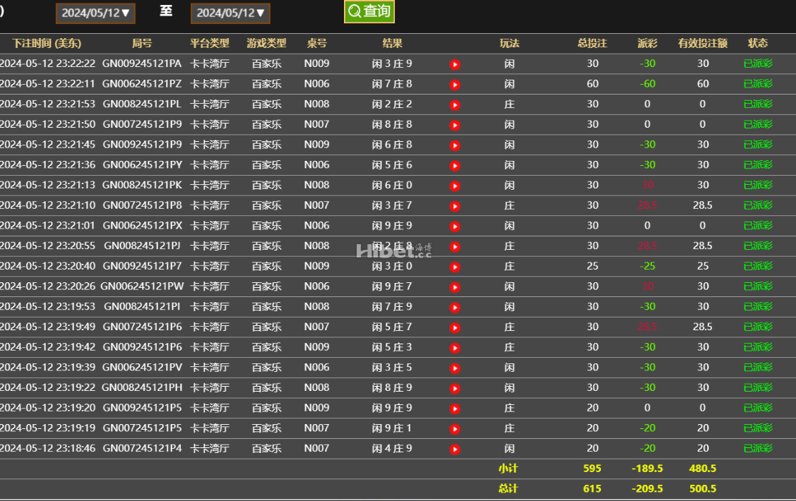Screen dimensions: 796x501
Task: Play replay for round GN008245121PJ
Action: point(455,247)
